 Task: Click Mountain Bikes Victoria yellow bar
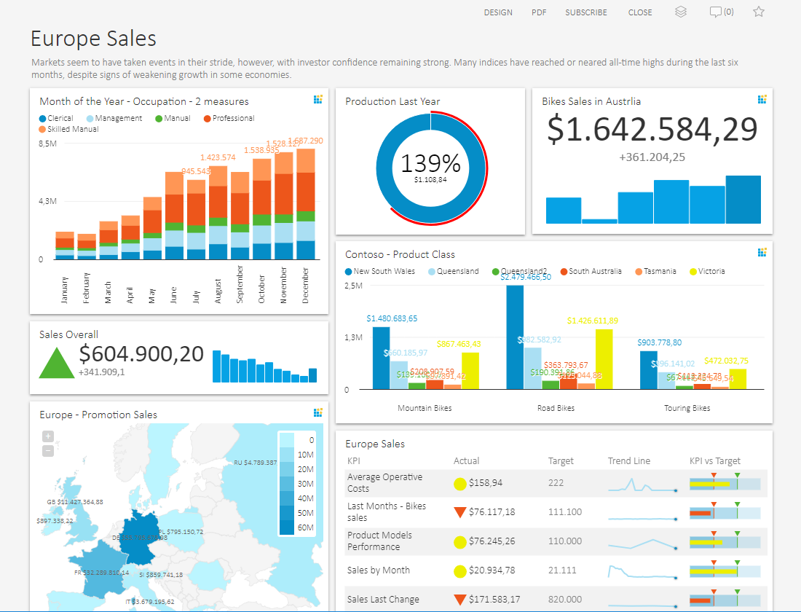[x=470, y=371]
